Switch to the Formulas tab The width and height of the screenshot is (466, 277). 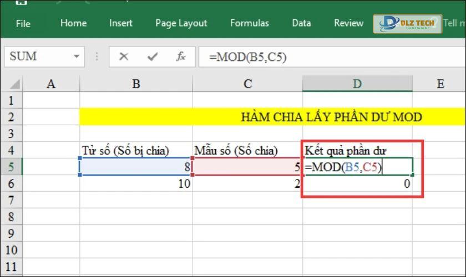coord(249,23)
